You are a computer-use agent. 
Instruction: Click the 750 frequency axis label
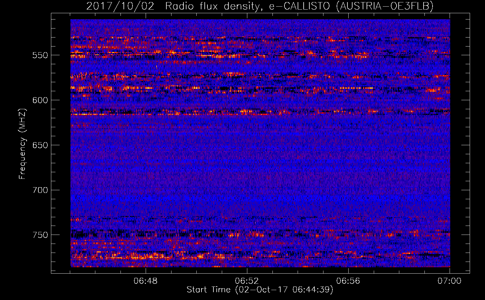pos(40,235)
